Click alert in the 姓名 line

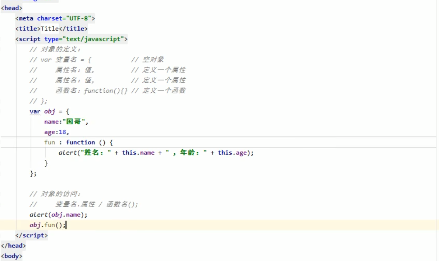point(67,153)
